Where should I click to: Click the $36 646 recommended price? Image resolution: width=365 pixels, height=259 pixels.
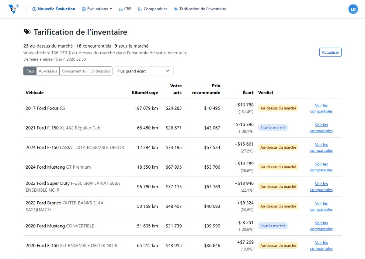tap(212, 246)
